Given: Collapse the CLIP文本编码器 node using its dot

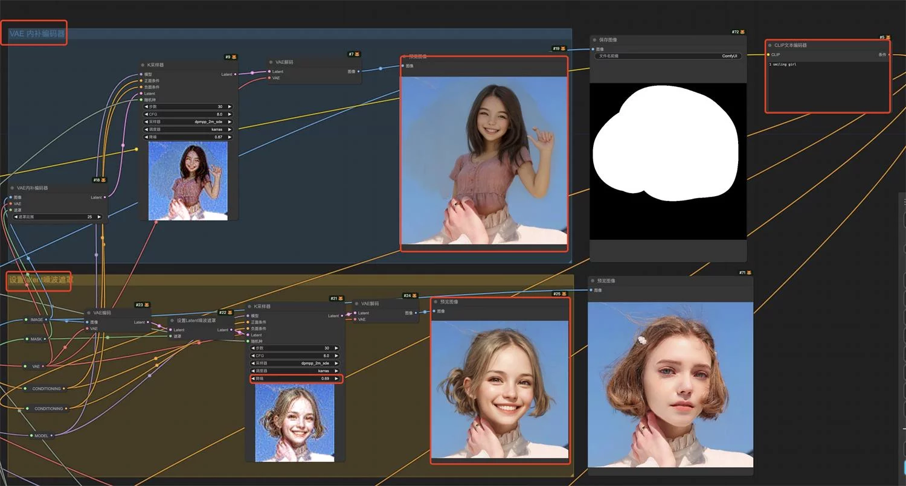Looking at the screenshot, I should [770, 45].
